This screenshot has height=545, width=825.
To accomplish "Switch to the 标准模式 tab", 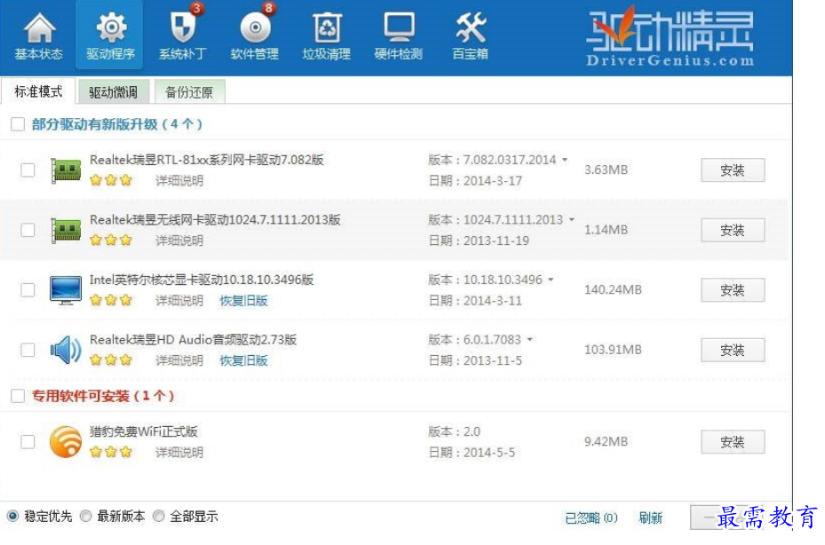I will point(38,91).
